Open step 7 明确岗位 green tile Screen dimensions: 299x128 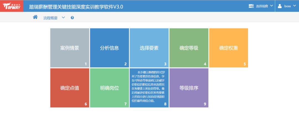coord(109,88)
